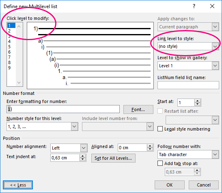Viewport: 222px width, 193px height.
Task: Click the level list scroll down arrow
Action: pos(19,82)
